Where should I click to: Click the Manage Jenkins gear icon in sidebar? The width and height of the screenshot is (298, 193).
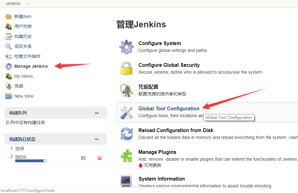point(8,66)
